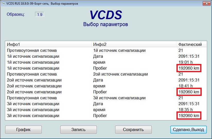Select the row with 3й источник сигнализации in Инфо2
The height and width of the screenshot is (139, 212).
[106, 98]
